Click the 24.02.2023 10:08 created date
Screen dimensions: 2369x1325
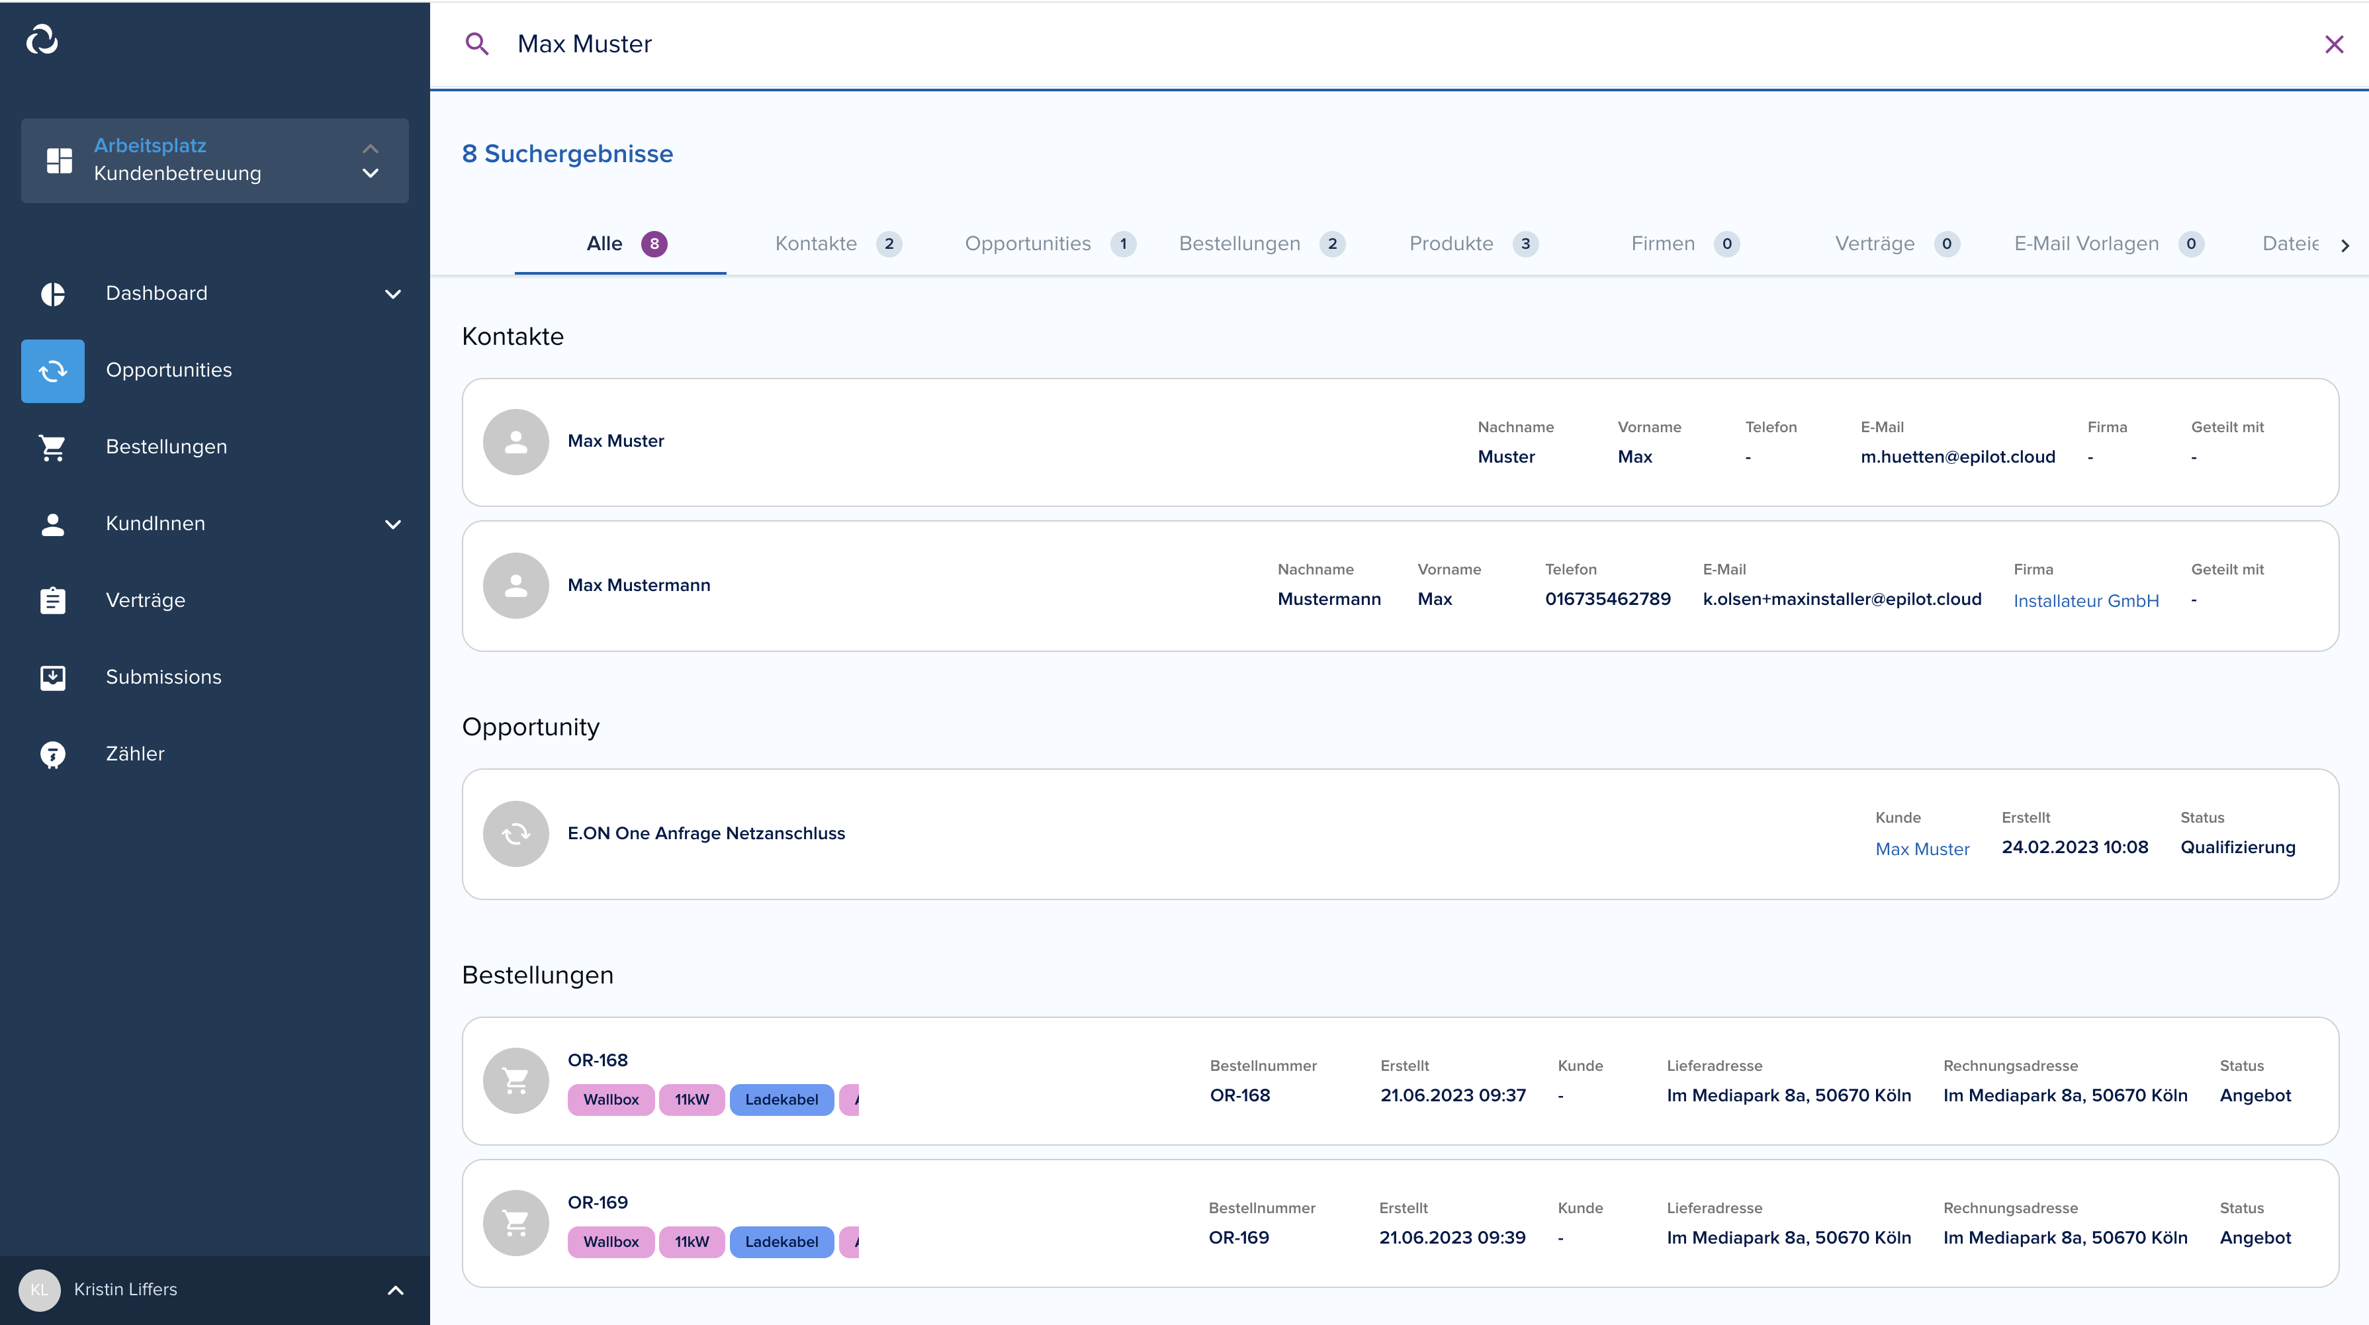2075,847
